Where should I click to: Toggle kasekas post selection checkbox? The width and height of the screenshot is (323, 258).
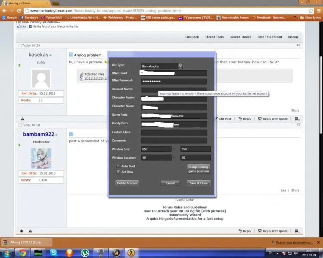20,46
